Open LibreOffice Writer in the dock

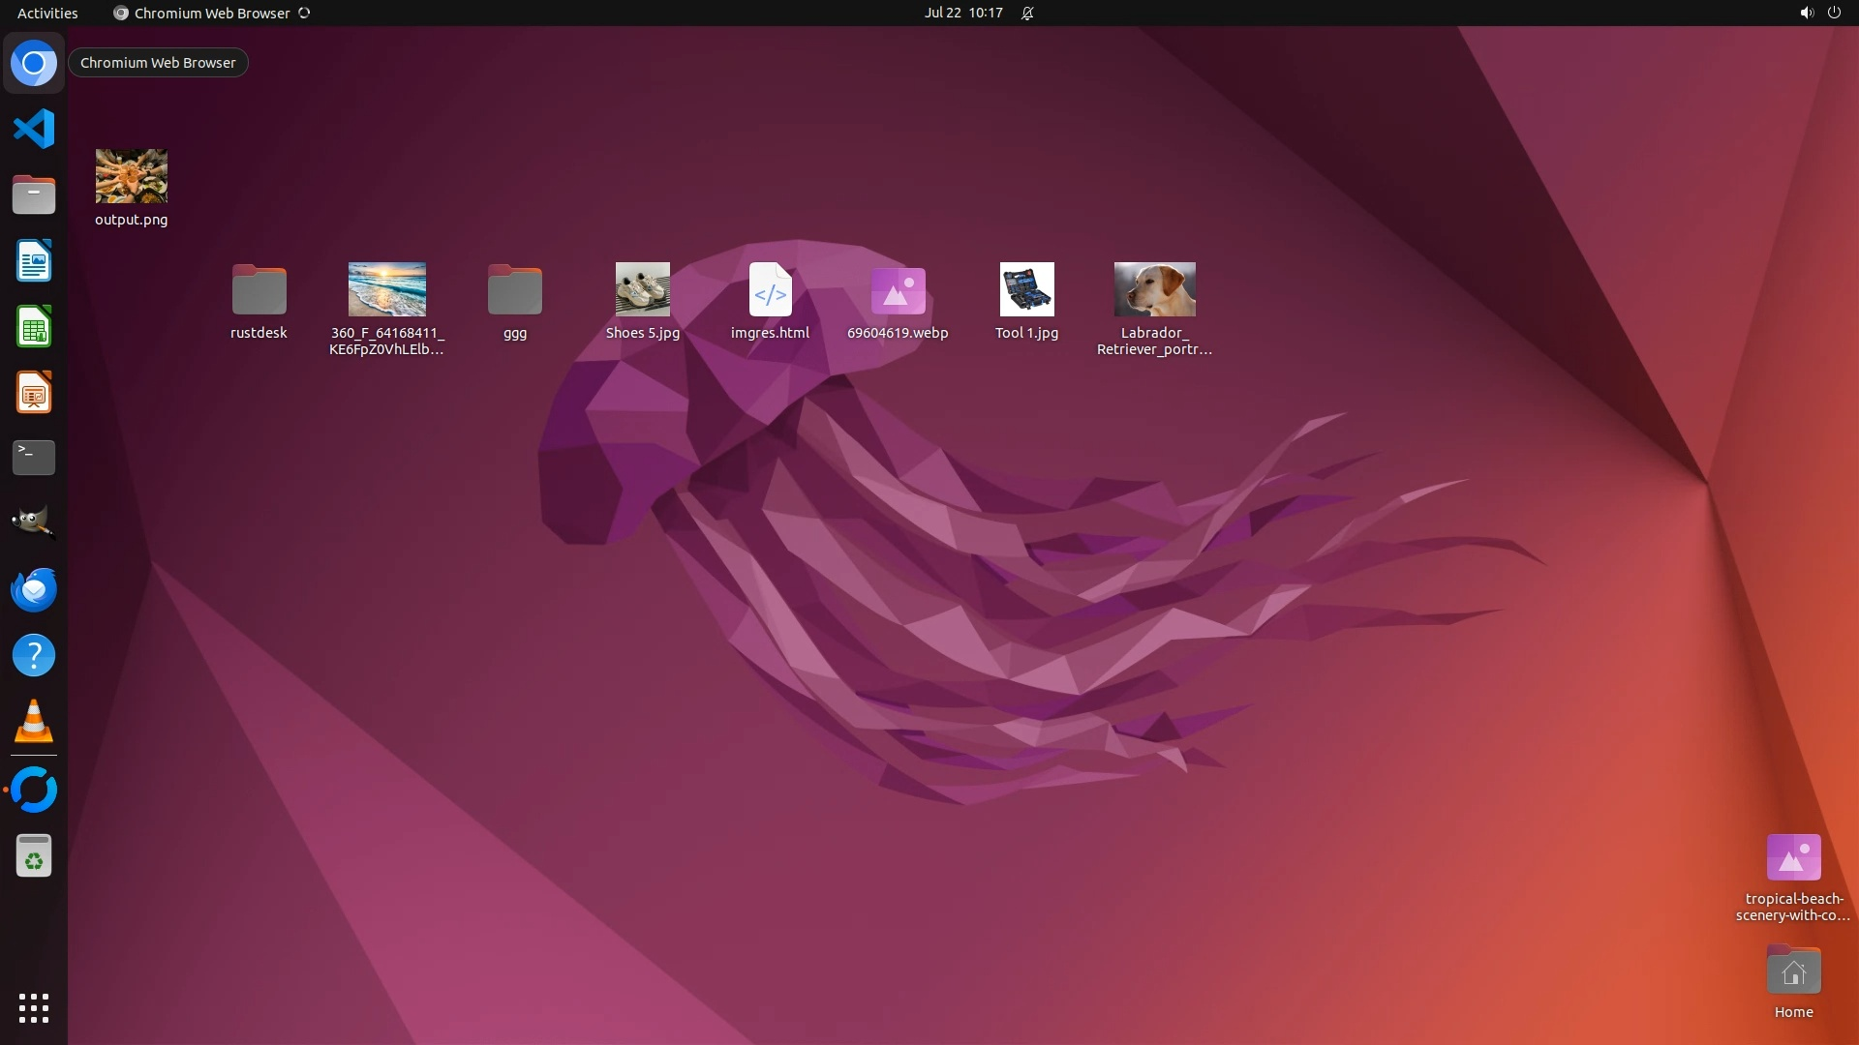point(34,260)
